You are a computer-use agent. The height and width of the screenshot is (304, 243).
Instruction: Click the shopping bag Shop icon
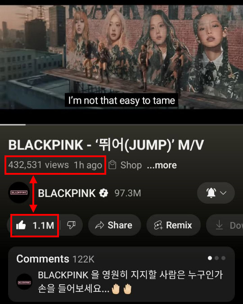pyautogui.click(x=112, y=165)
